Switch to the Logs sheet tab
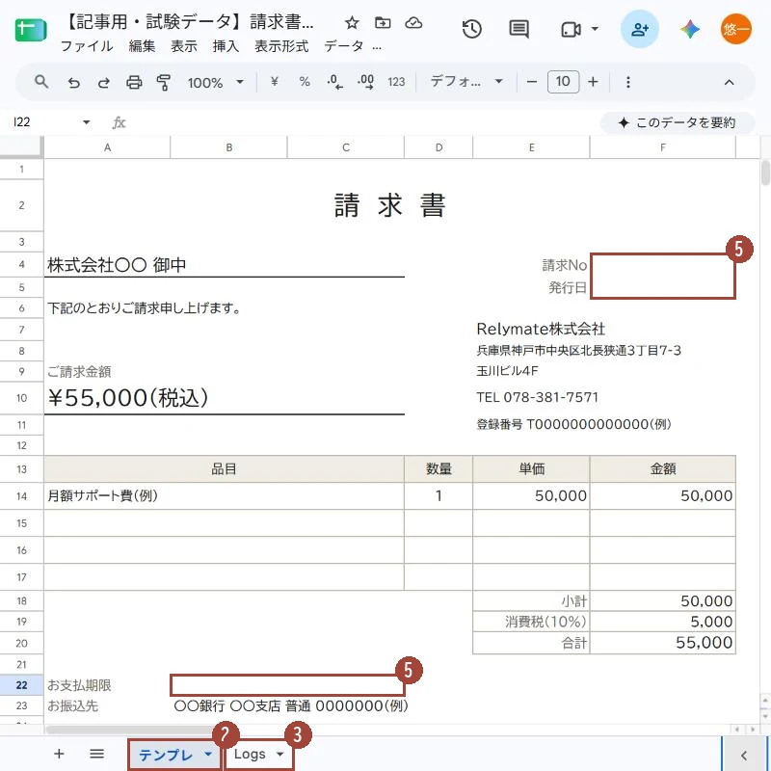The image size is (771, 771). point(250,755)
